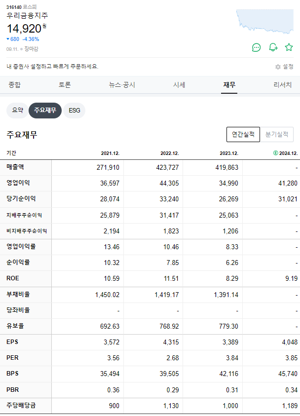The image size is (300, 416).
Task: Click the -4.36% change value
Action: point(31,39)
